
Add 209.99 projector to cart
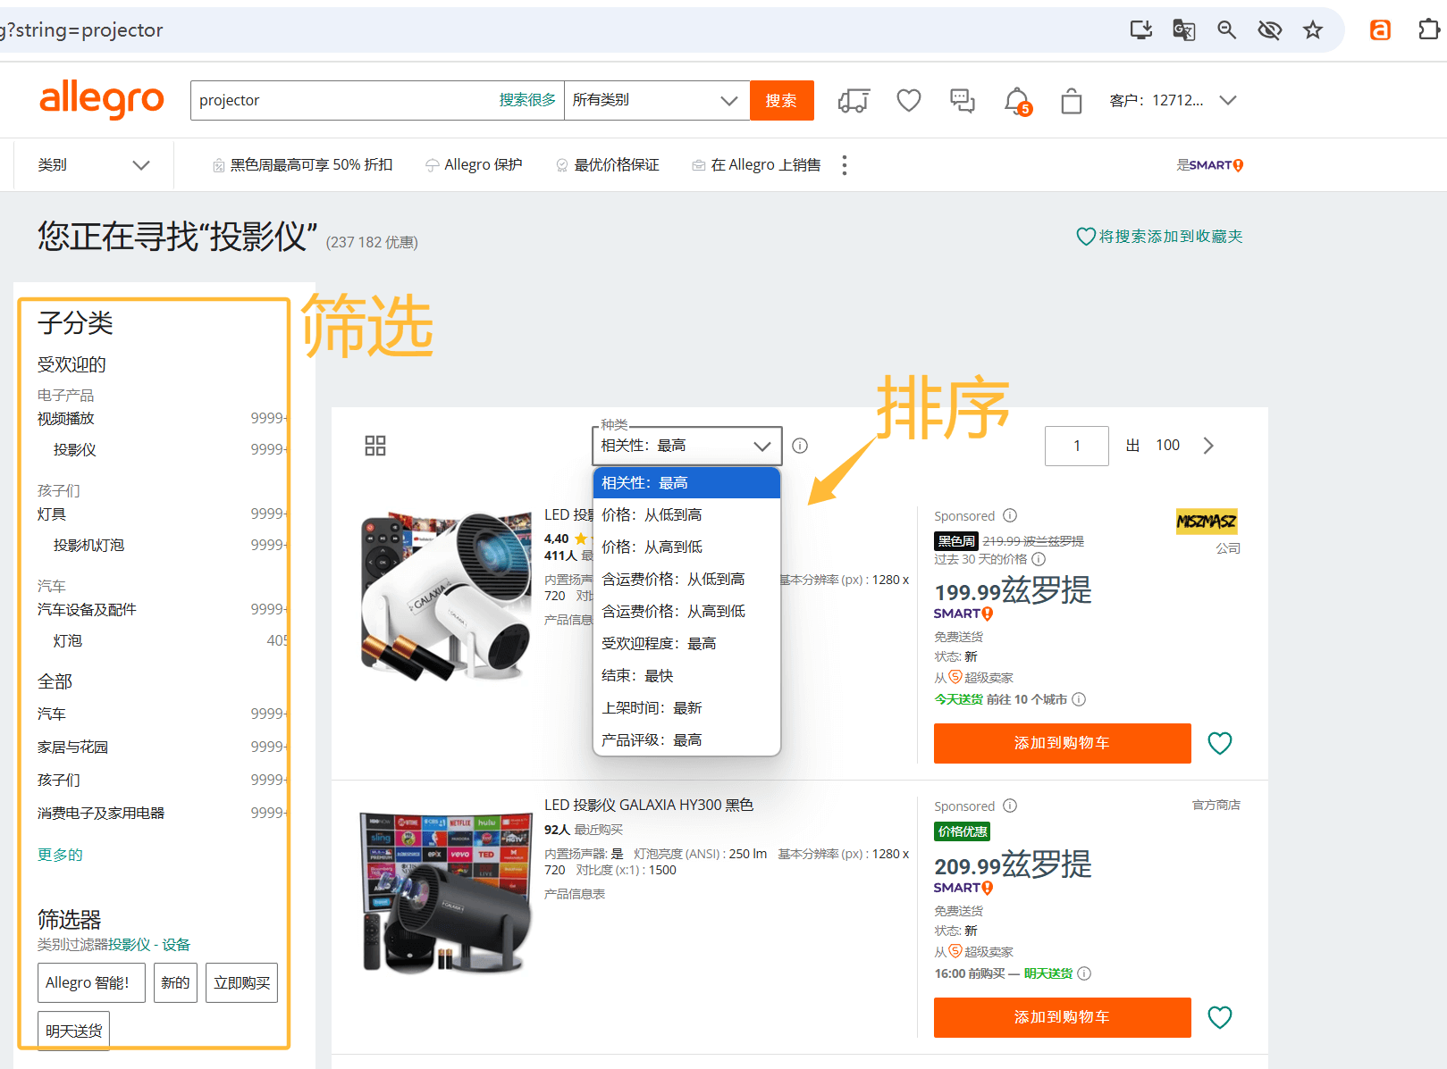(x=1062, y=1017)
